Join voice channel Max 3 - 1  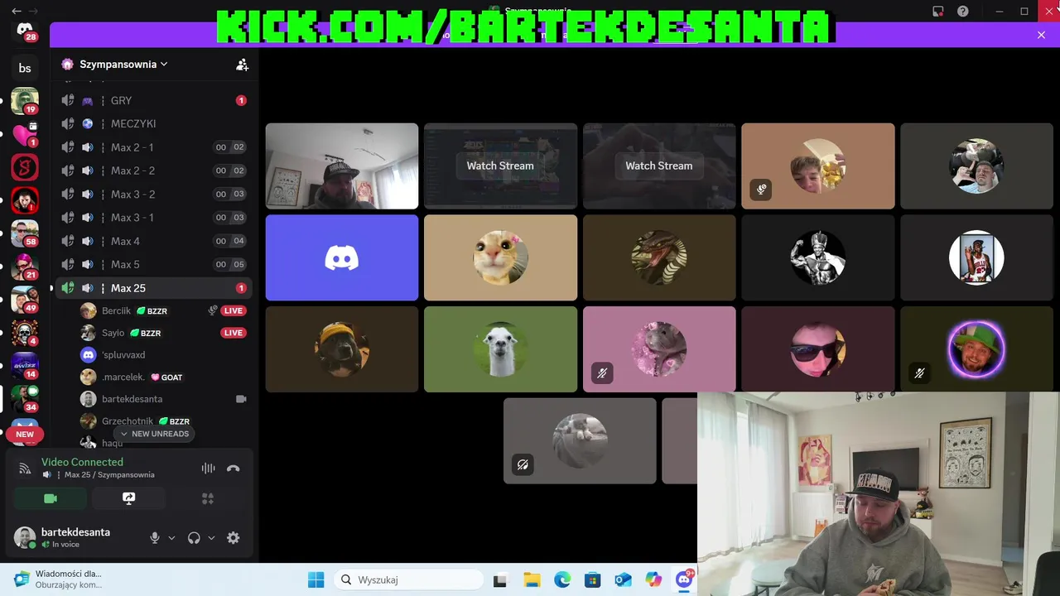(153, 218)
